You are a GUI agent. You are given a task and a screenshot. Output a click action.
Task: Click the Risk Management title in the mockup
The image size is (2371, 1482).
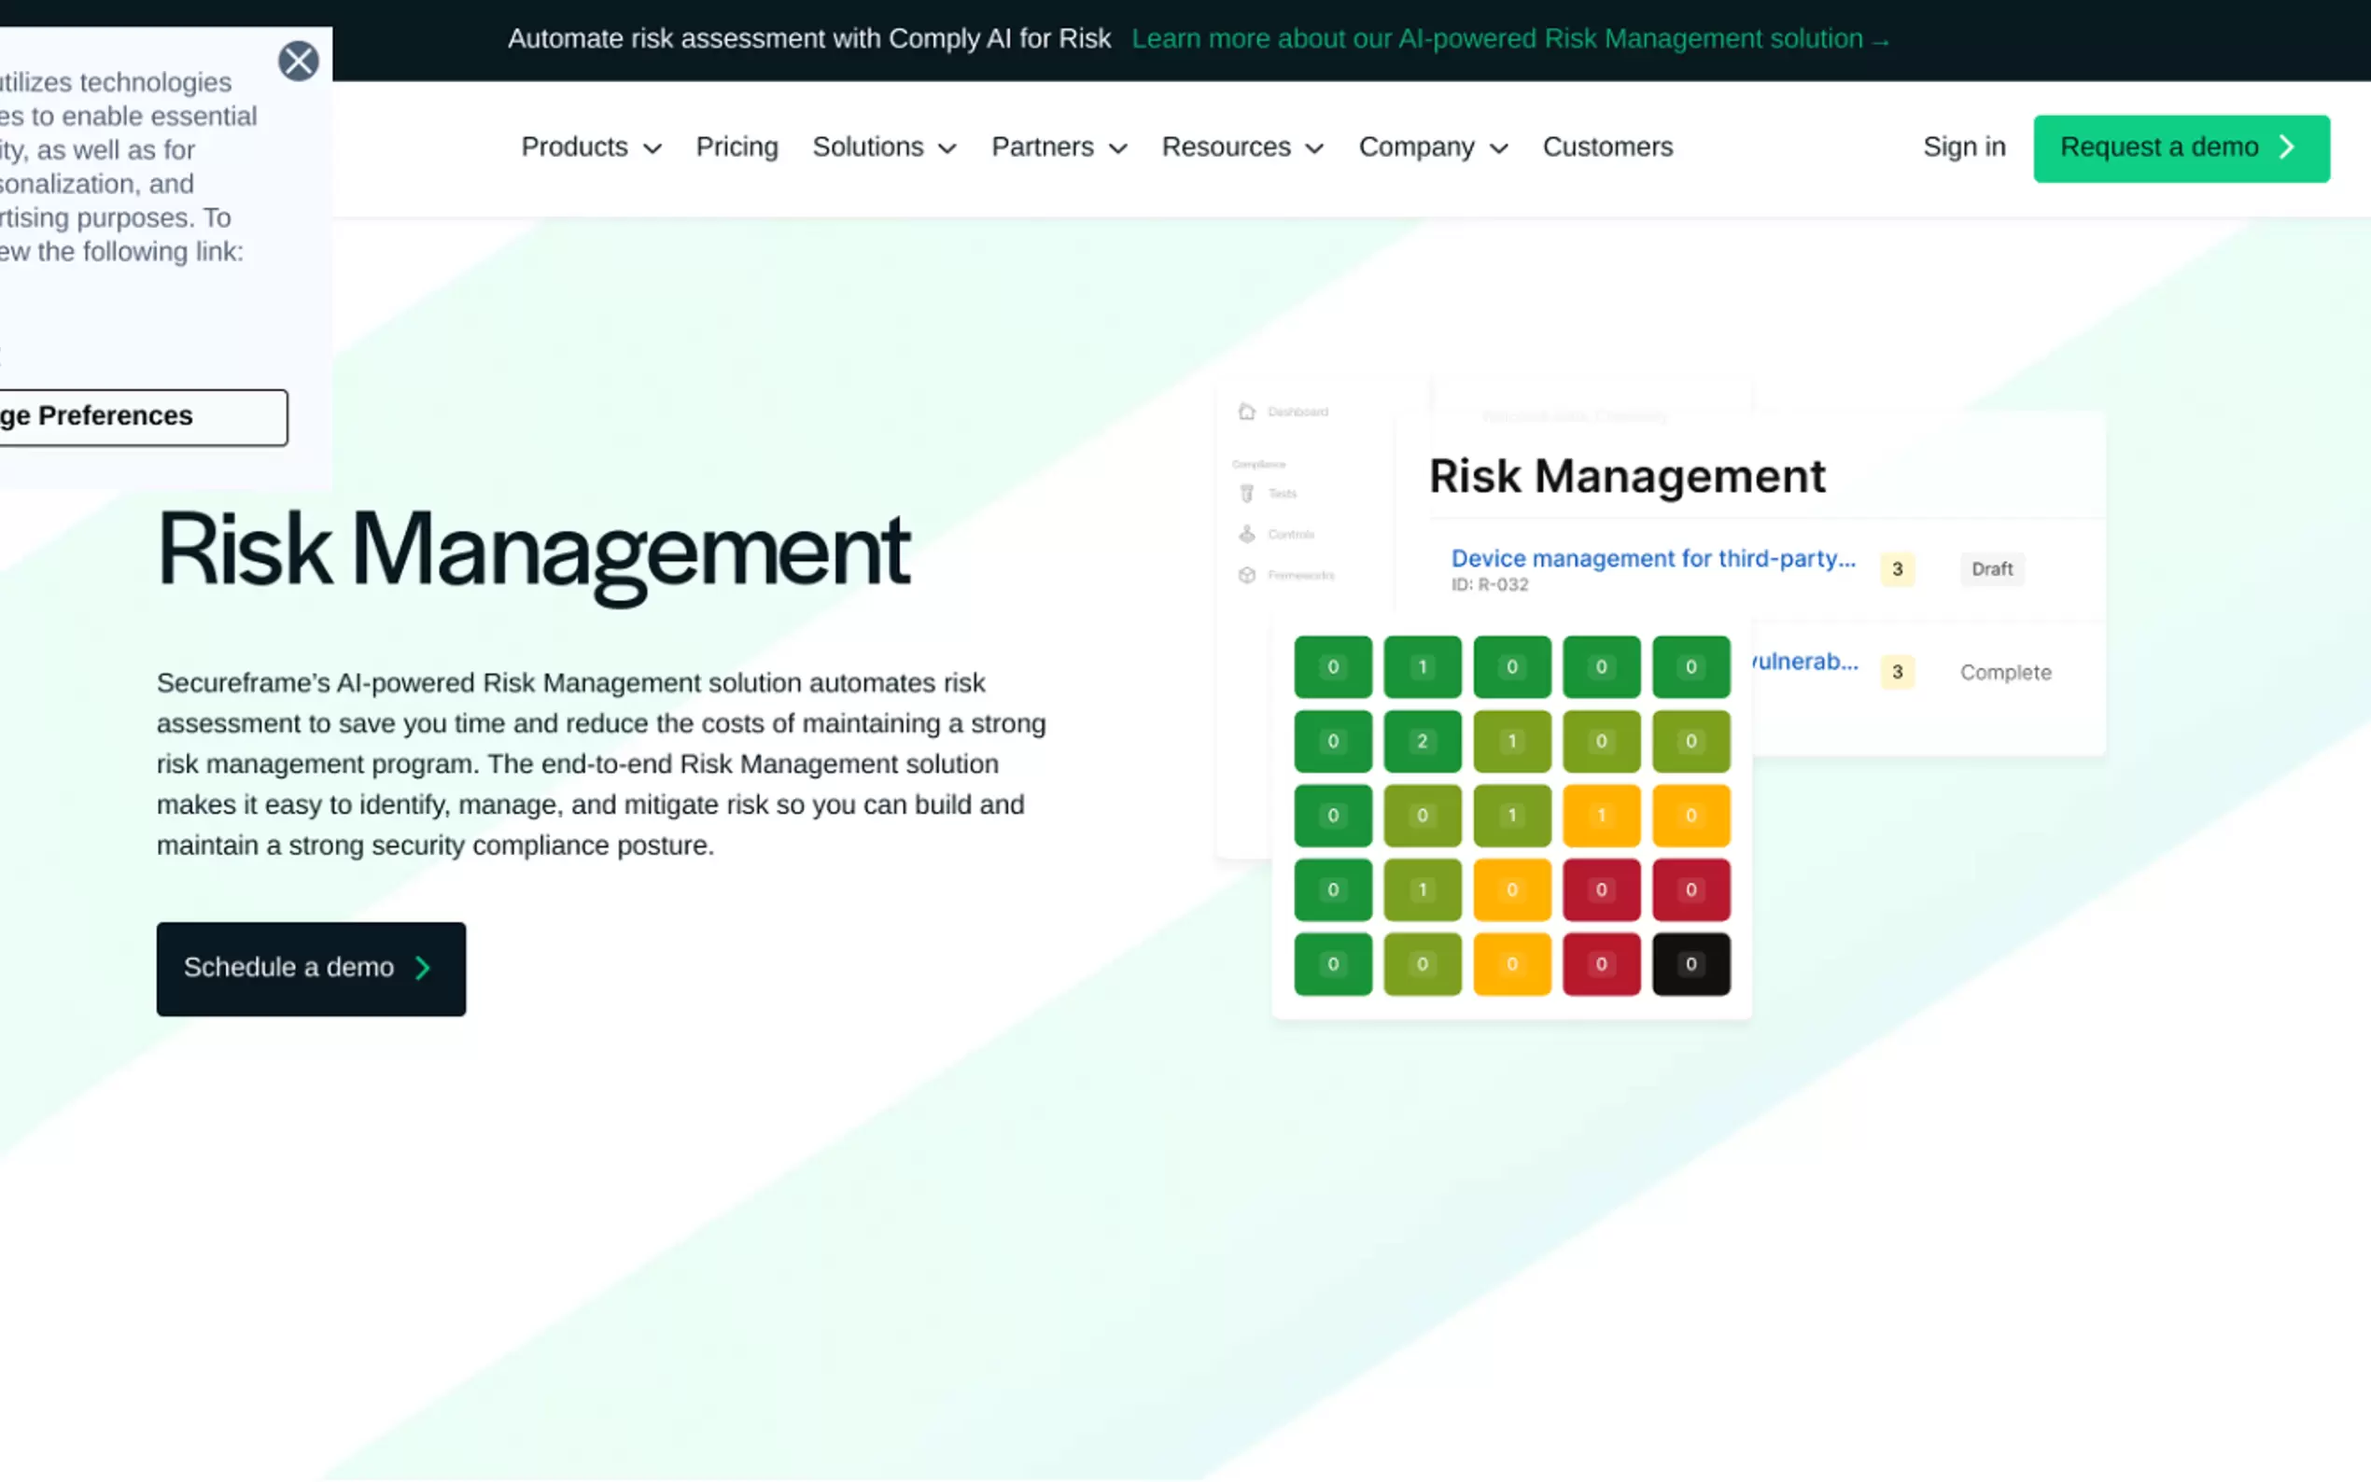coord(1627,477)
